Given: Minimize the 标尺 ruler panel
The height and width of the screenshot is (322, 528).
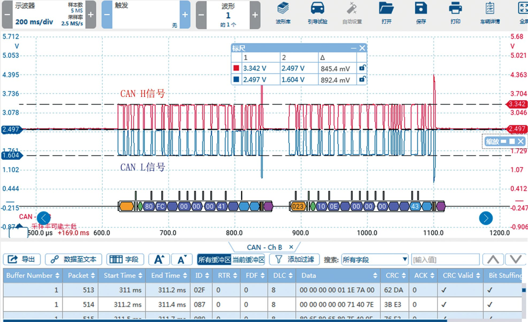Looking at the screenshot, I should (353, 48).
